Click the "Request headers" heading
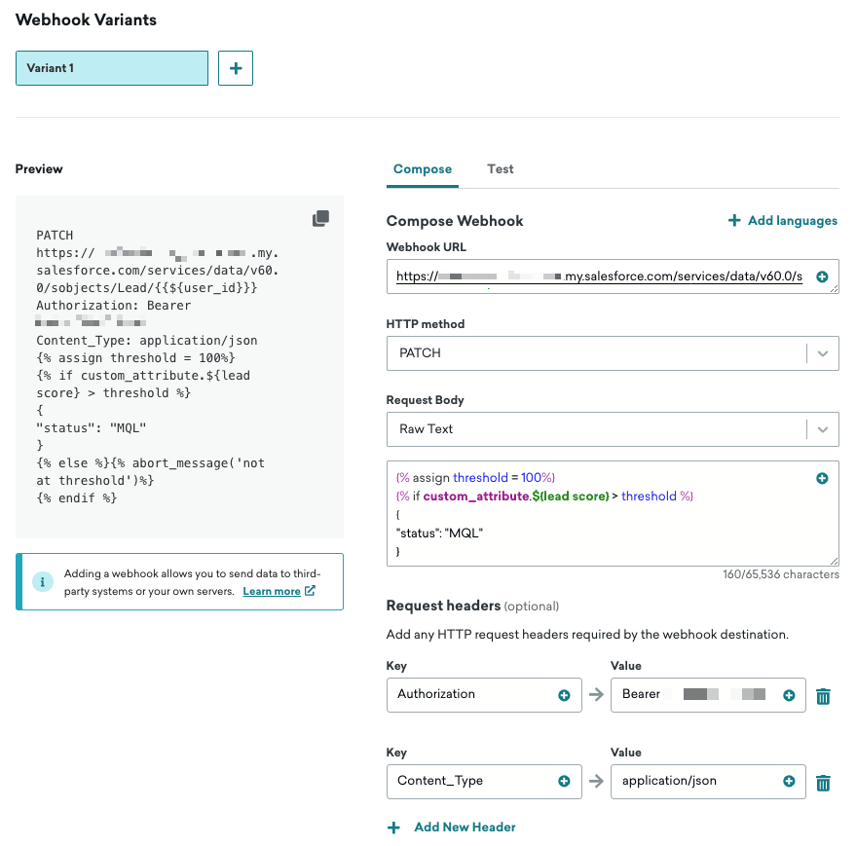The height and width of the screenshot is (846, 856). [x=443, y=606]
